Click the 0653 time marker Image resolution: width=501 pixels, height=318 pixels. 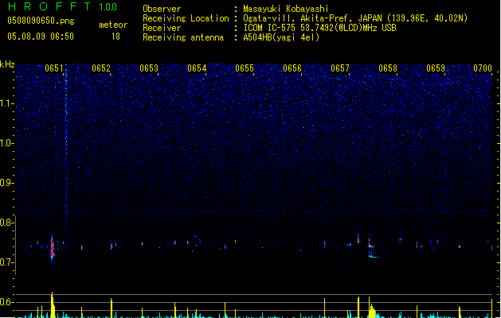tap(149, 68)
